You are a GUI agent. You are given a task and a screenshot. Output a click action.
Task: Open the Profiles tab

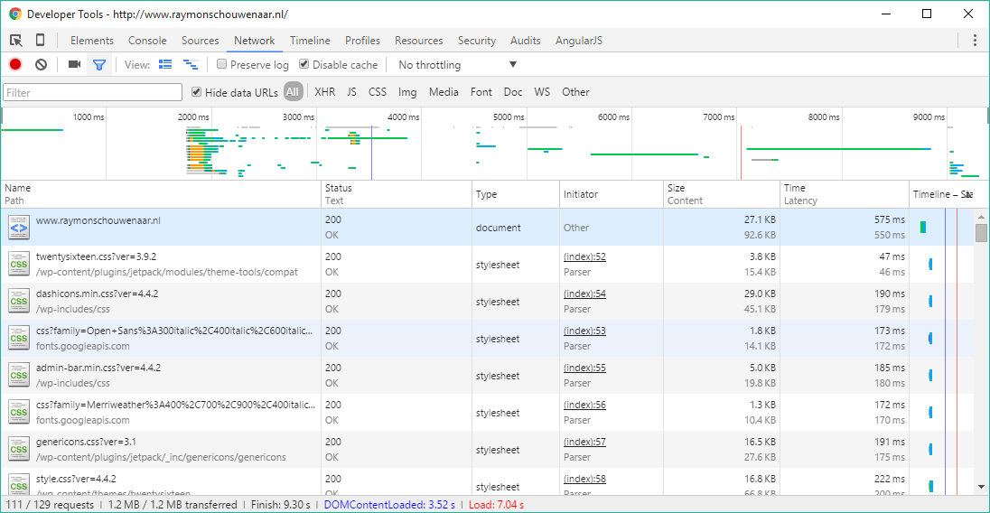coord(362,41)
